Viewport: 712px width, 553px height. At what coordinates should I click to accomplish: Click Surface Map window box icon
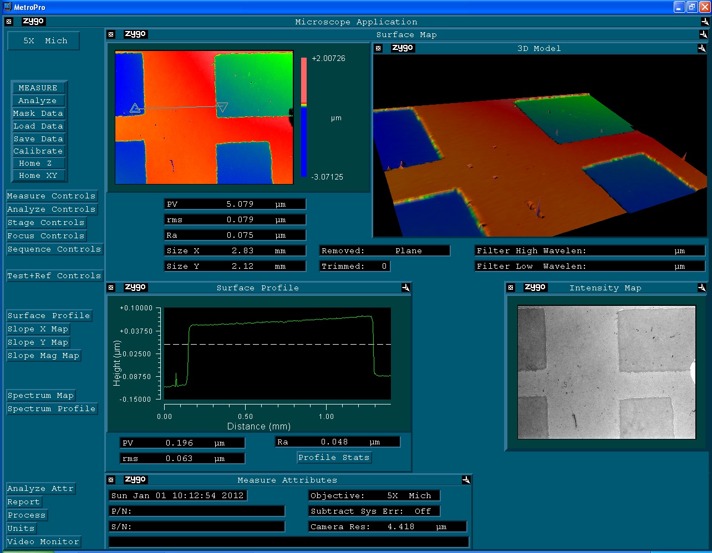point(111,34)
